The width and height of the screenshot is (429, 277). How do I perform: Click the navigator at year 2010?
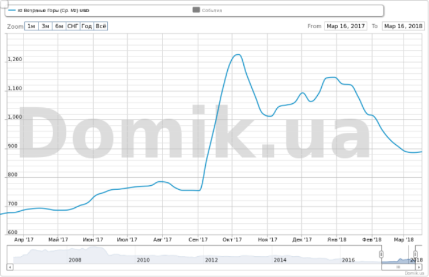click(143, 260)
